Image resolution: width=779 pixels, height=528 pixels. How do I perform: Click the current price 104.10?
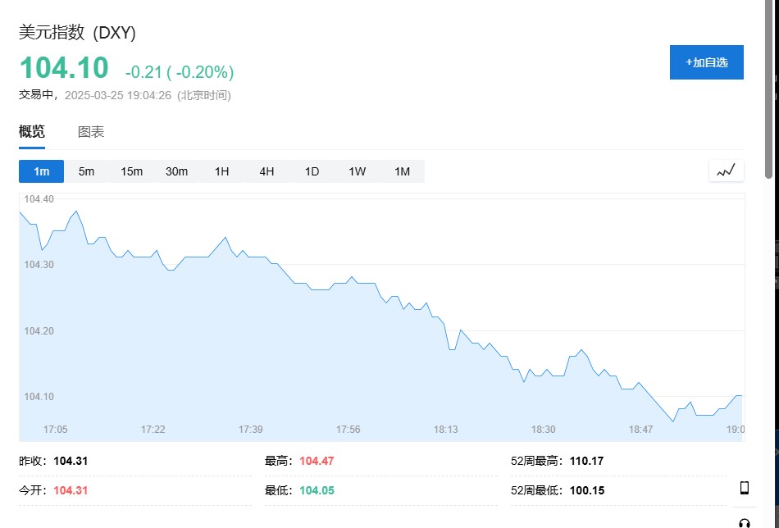click(x=64, y=67)
